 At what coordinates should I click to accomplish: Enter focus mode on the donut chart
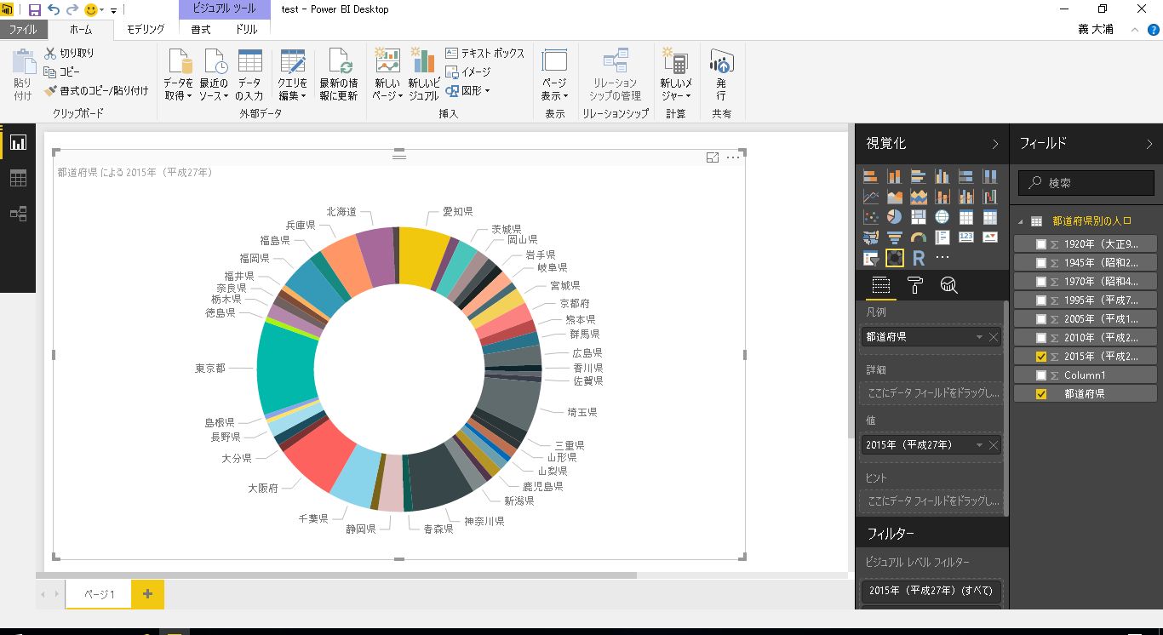click(713, 157)
